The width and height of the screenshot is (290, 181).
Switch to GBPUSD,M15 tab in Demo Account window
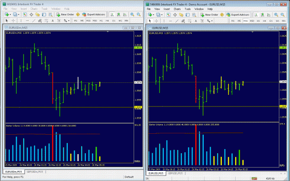click(x=175, y=174)
